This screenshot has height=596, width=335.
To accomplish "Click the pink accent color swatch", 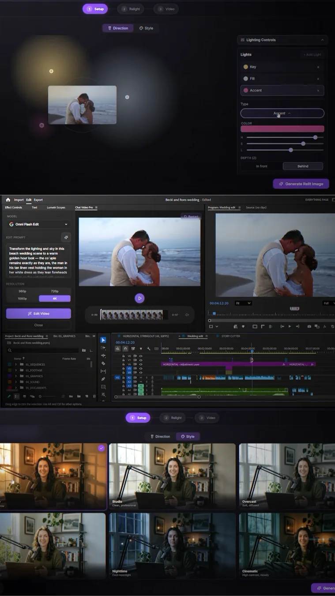I will tap(282, 129).
